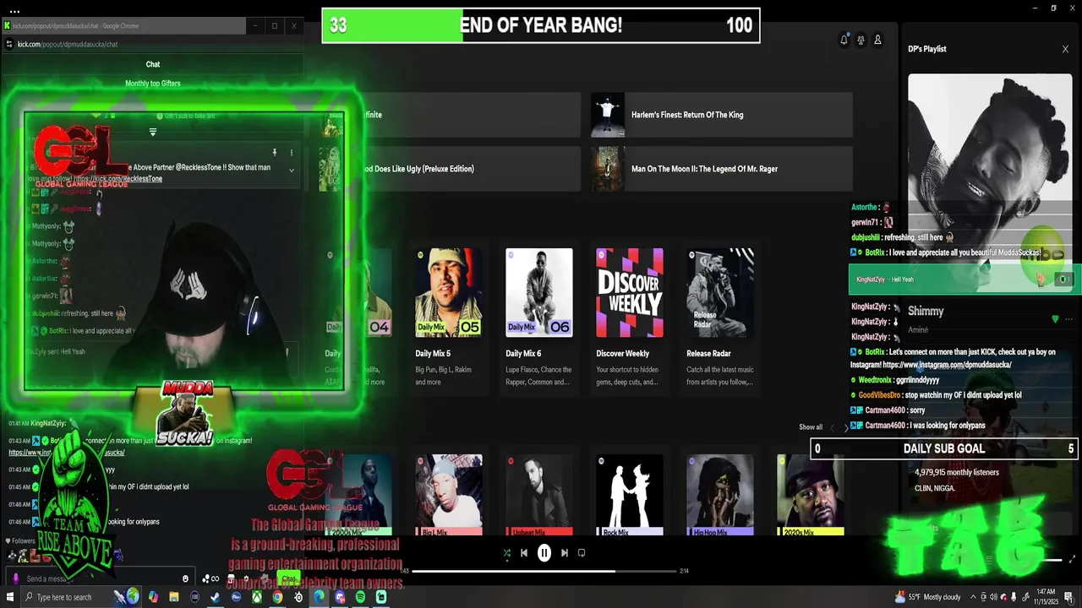Go to next carousel page arrow

846,428
